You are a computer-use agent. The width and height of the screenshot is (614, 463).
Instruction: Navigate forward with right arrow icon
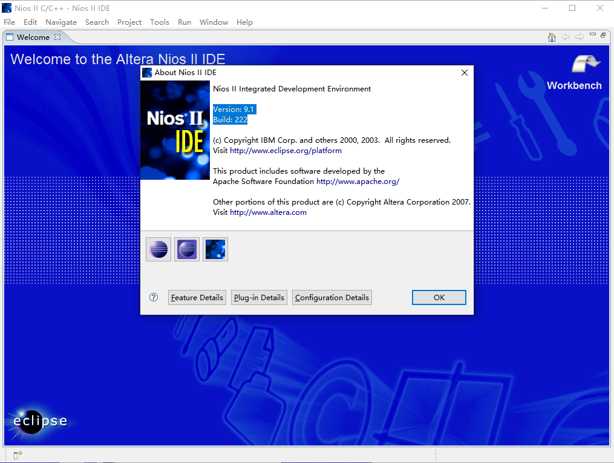579,37
